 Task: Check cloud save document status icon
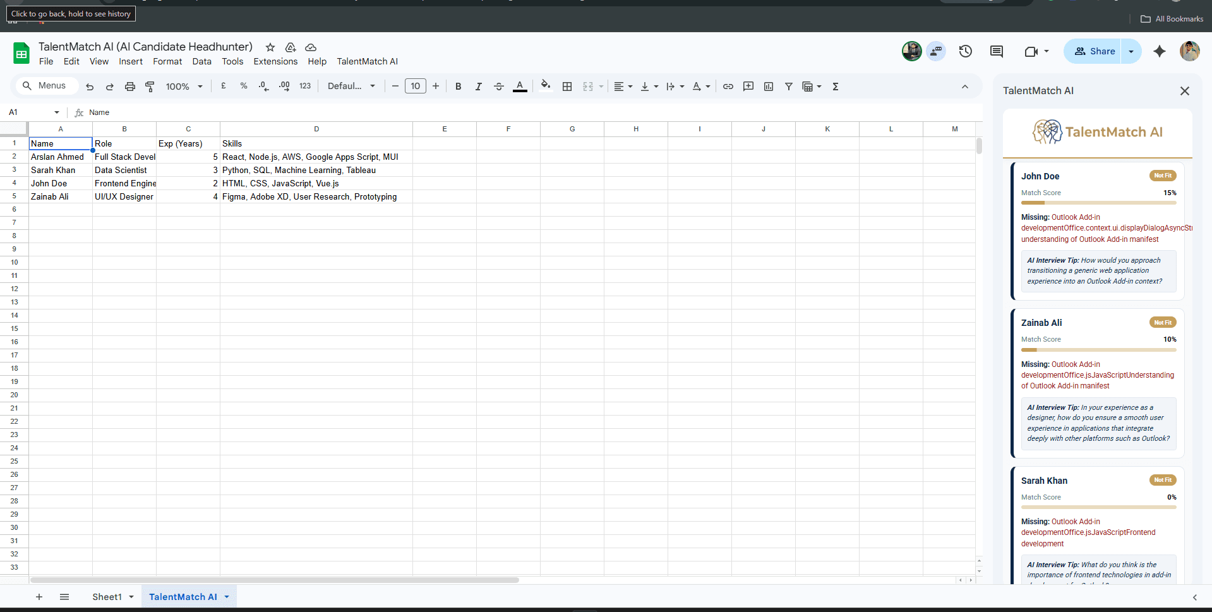pos(311,47)
